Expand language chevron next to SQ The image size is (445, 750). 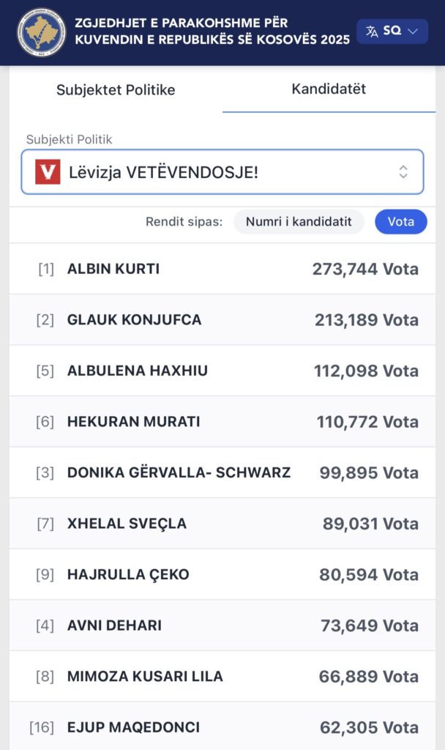(413, 31)
